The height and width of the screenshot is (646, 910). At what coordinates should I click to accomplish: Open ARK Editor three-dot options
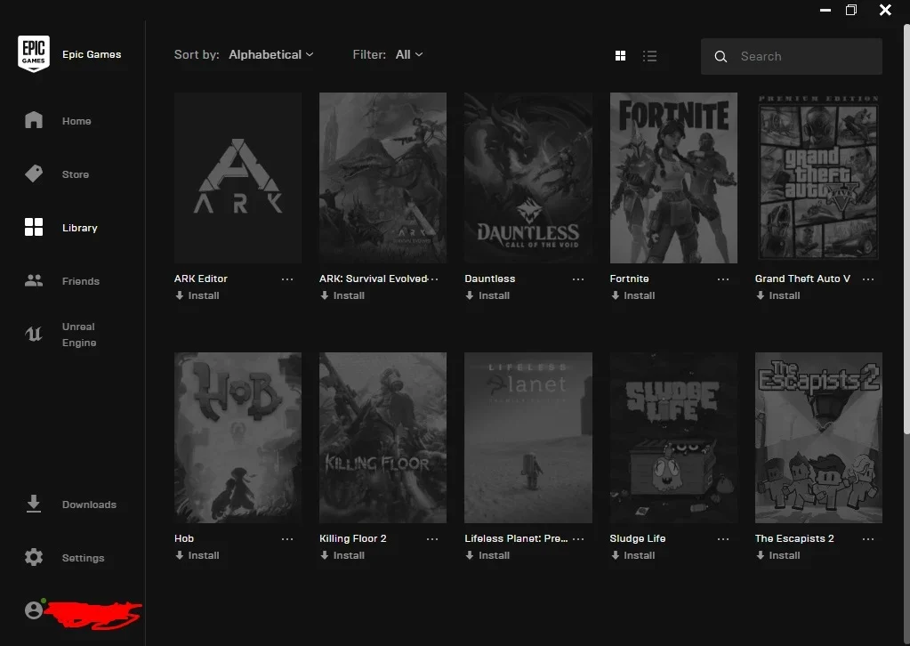click(287, 279)
